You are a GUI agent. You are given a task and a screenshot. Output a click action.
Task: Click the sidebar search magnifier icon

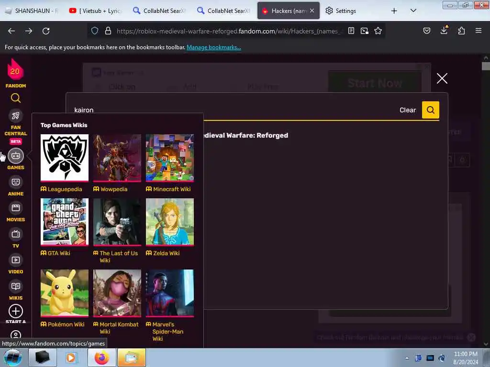16,98
